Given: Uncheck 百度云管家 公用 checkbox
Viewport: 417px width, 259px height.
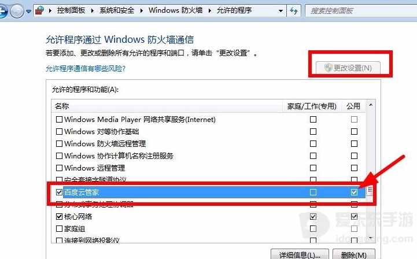Looking at the screenshot, I should coord(354,193).
